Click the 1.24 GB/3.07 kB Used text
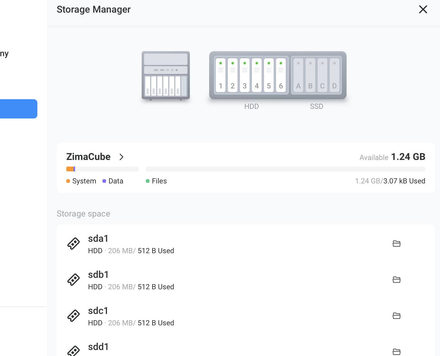Viewport: 440px width, 356px height. (390, 181)
